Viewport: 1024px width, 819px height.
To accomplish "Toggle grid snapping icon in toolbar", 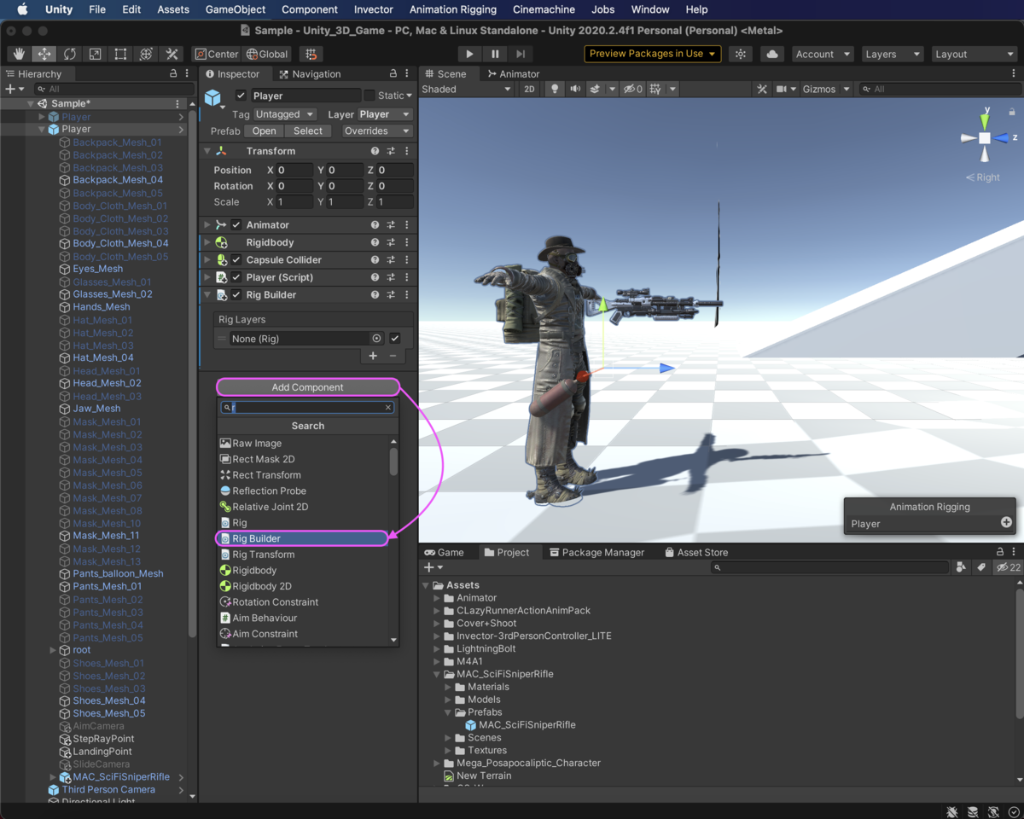I will tap(311, 54).
